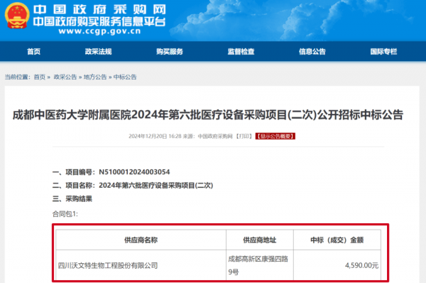Click the 打印 print link
Screen dimensions: 426x283
[x=244, y=136]
